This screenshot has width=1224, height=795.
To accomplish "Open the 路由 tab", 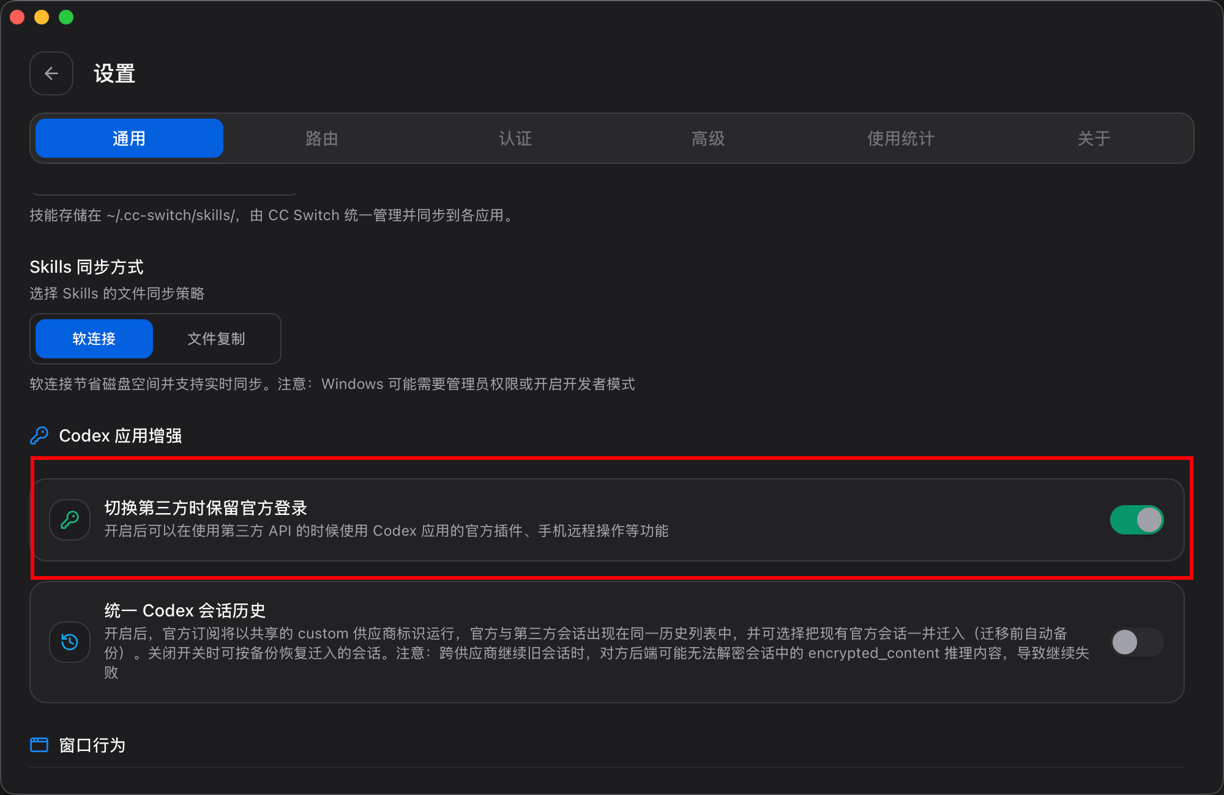I will click(x=322, y=138).
